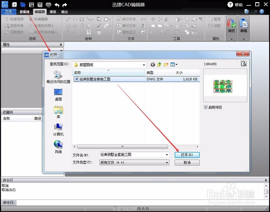Image resolution: width=270 pixels, height=212 pixels.
Task: Click the Save As icon
Action: tap(40, 5)
